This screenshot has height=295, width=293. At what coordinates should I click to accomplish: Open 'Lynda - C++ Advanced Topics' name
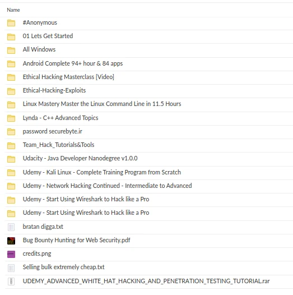coord(61,118)
